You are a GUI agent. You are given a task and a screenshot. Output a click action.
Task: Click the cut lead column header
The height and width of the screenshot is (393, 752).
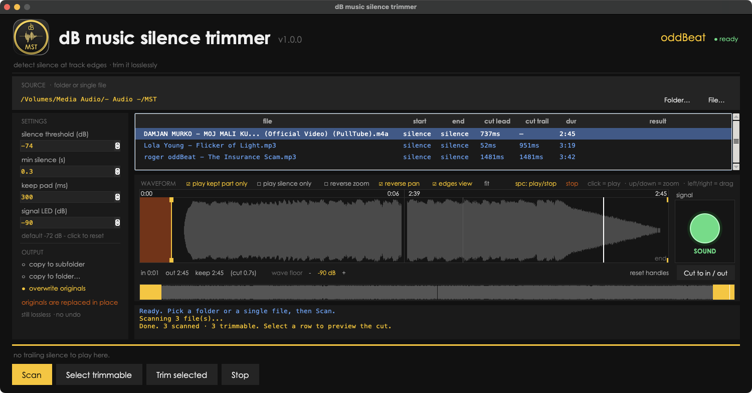click(497, 121)
